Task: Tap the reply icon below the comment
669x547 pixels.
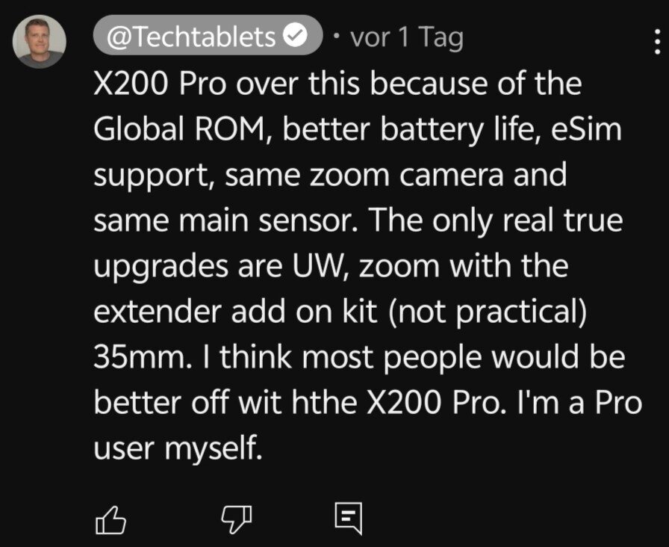Action: (349, 517)
